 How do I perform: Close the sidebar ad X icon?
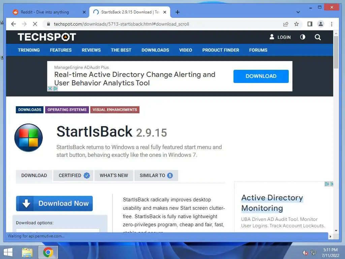pyautogui.click(x=332, y=184)
